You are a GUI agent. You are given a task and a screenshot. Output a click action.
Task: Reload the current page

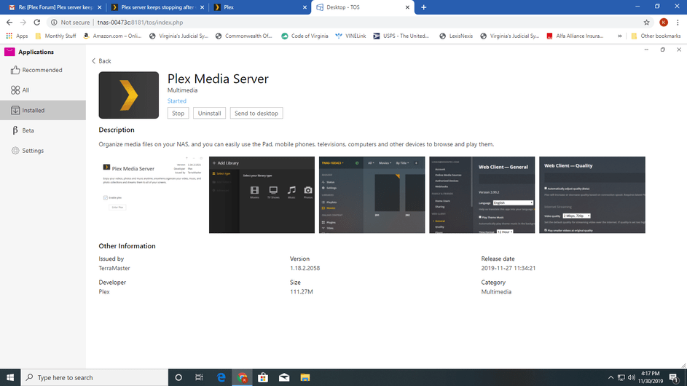[x=37, y=23]
